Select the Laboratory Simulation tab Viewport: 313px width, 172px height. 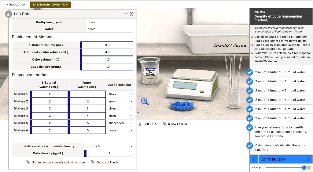(x=50, y=5)
